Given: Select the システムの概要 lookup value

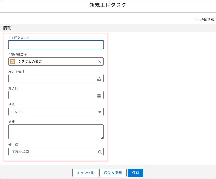Looking at the screenshot, I should 30,61.
